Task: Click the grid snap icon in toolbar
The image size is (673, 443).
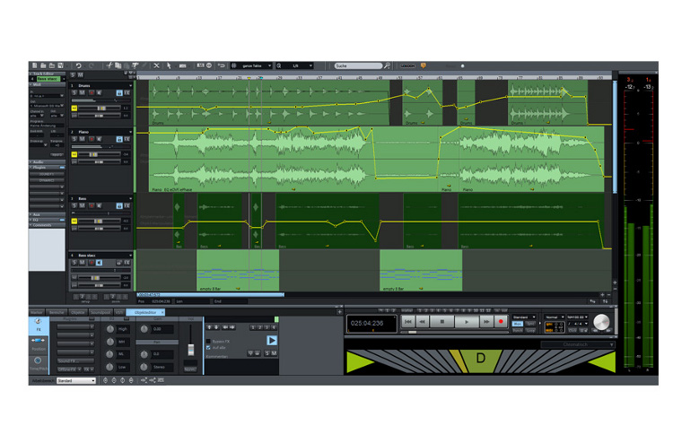Action: point(234,65)
